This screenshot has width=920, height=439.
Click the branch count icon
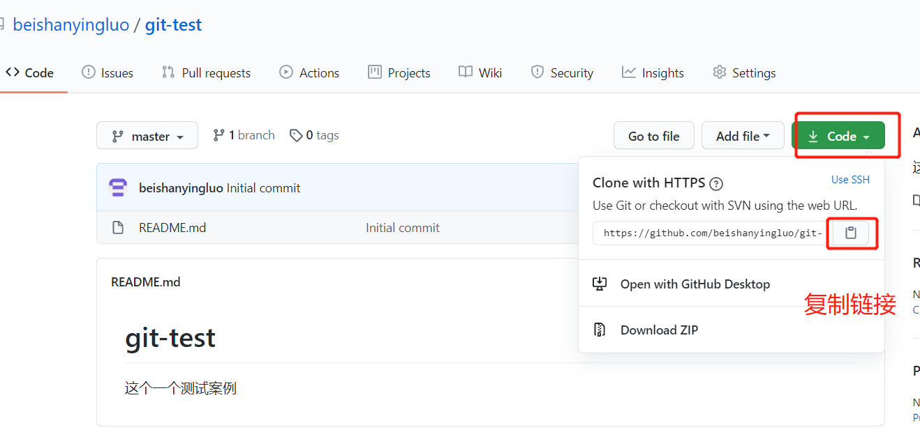pos(219,135)
